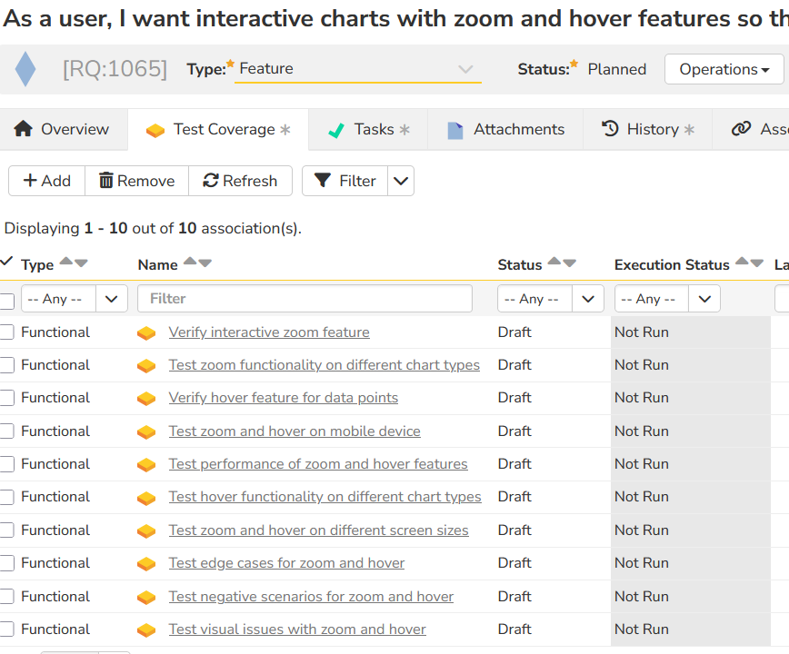The height and width of the screenshot is (654, 789).
Task: Switch to the Overview tab
Action: tap(62, 130)
